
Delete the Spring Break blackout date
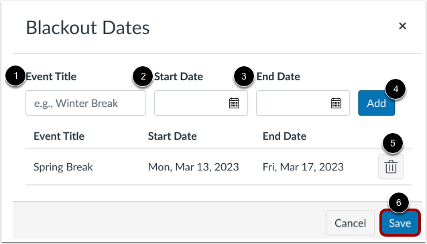pyautogui.click(x=391, y=166)
